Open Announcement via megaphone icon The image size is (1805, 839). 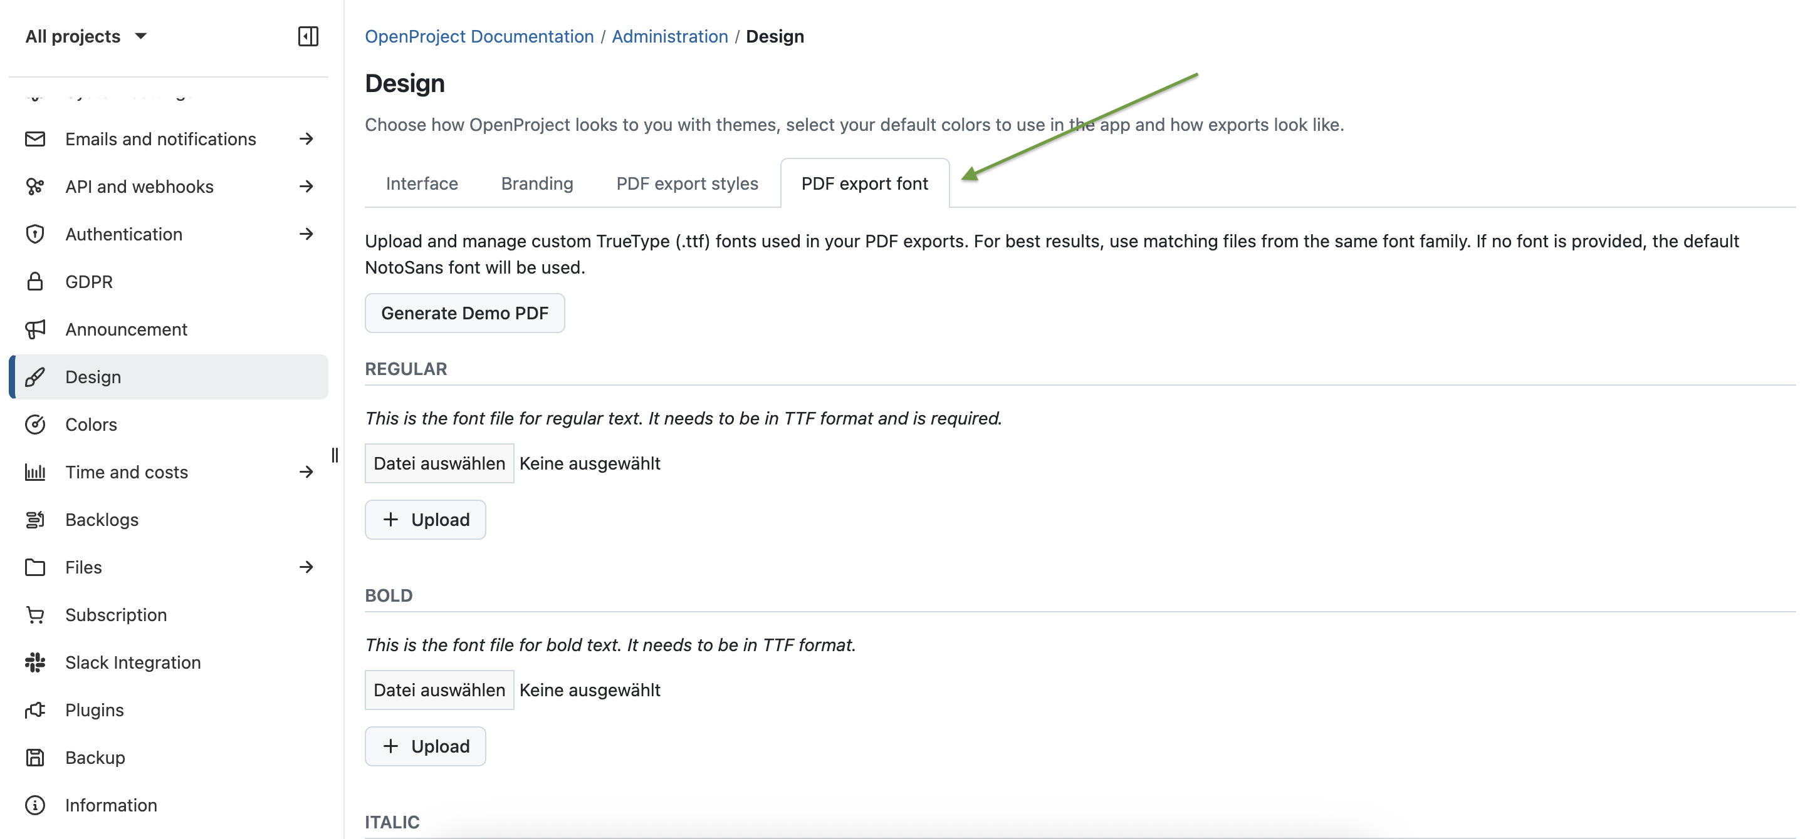click(x=35, y=329)
